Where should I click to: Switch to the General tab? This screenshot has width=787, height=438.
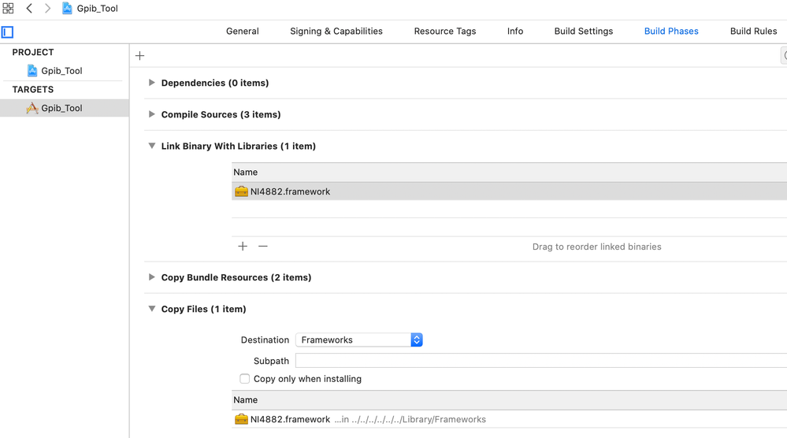pyautogui.click(x=243, y=31)
